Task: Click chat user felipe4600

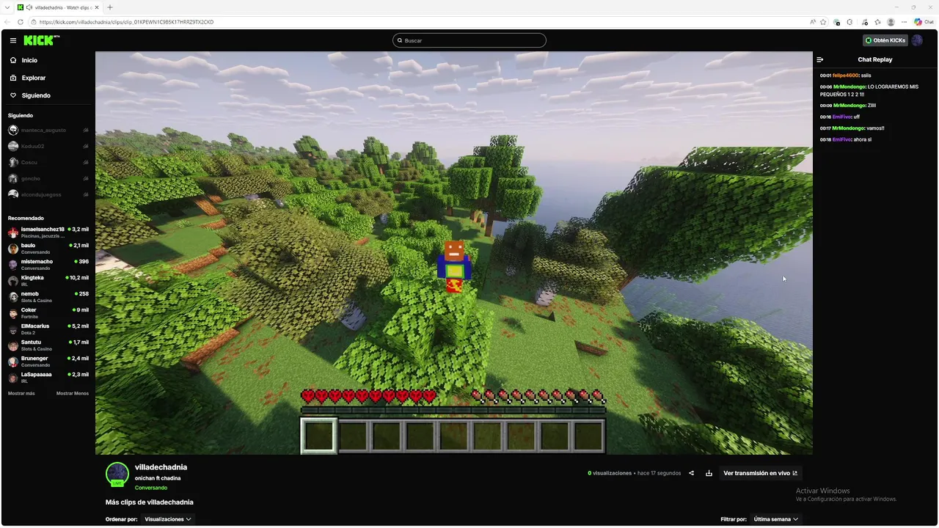Action: pyautogui.click(x=845, y=76)
